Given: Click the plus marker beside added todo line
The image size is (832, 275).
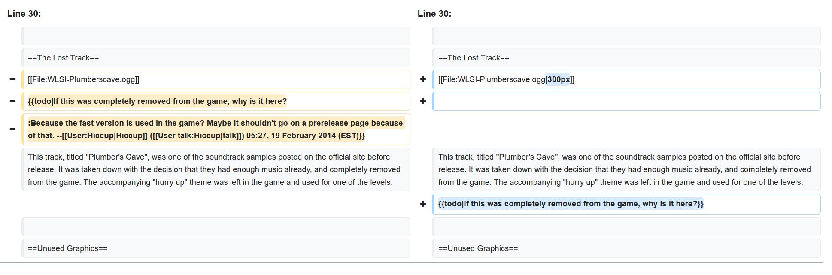Looking at the screenshot, I should coord(423,204).
